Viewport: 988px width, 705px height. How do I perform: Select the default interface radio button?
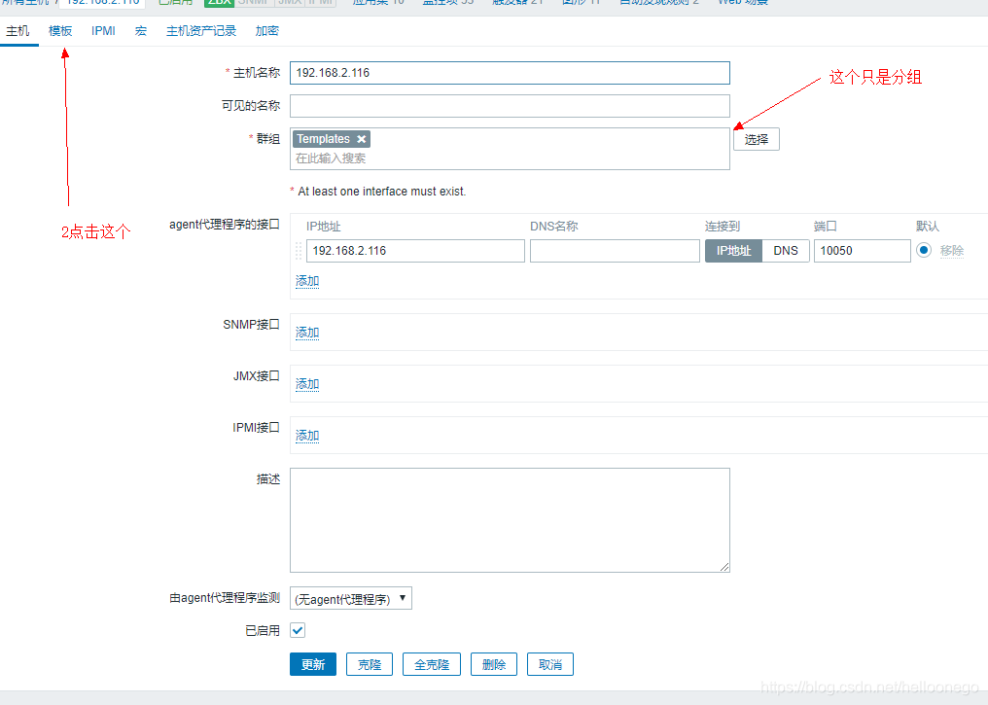pyautogui.click(x=924, y=250)
